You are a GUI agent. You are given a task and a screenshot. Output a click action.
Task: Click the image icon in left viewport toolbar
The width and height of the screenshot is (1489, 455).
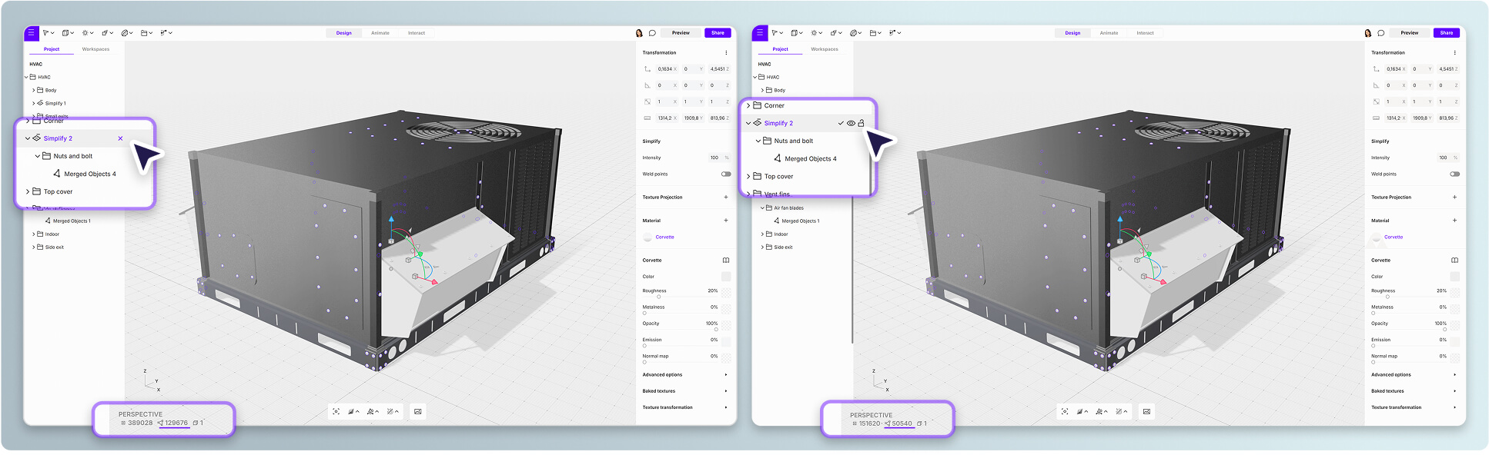tap(418, 412)
